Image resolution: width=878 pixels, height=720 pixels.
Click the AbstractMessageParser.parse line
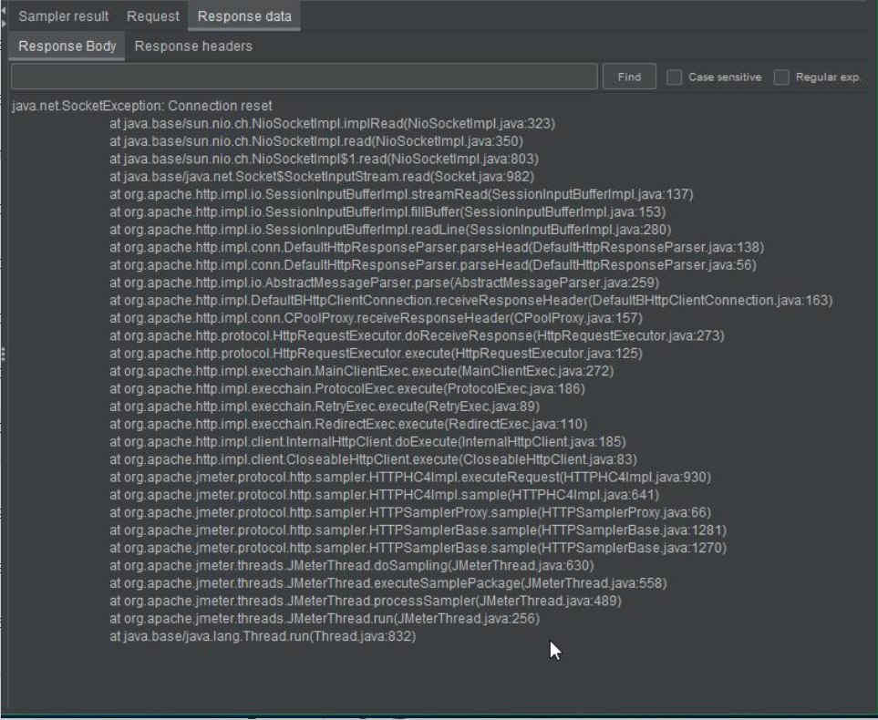pos(385,283)
